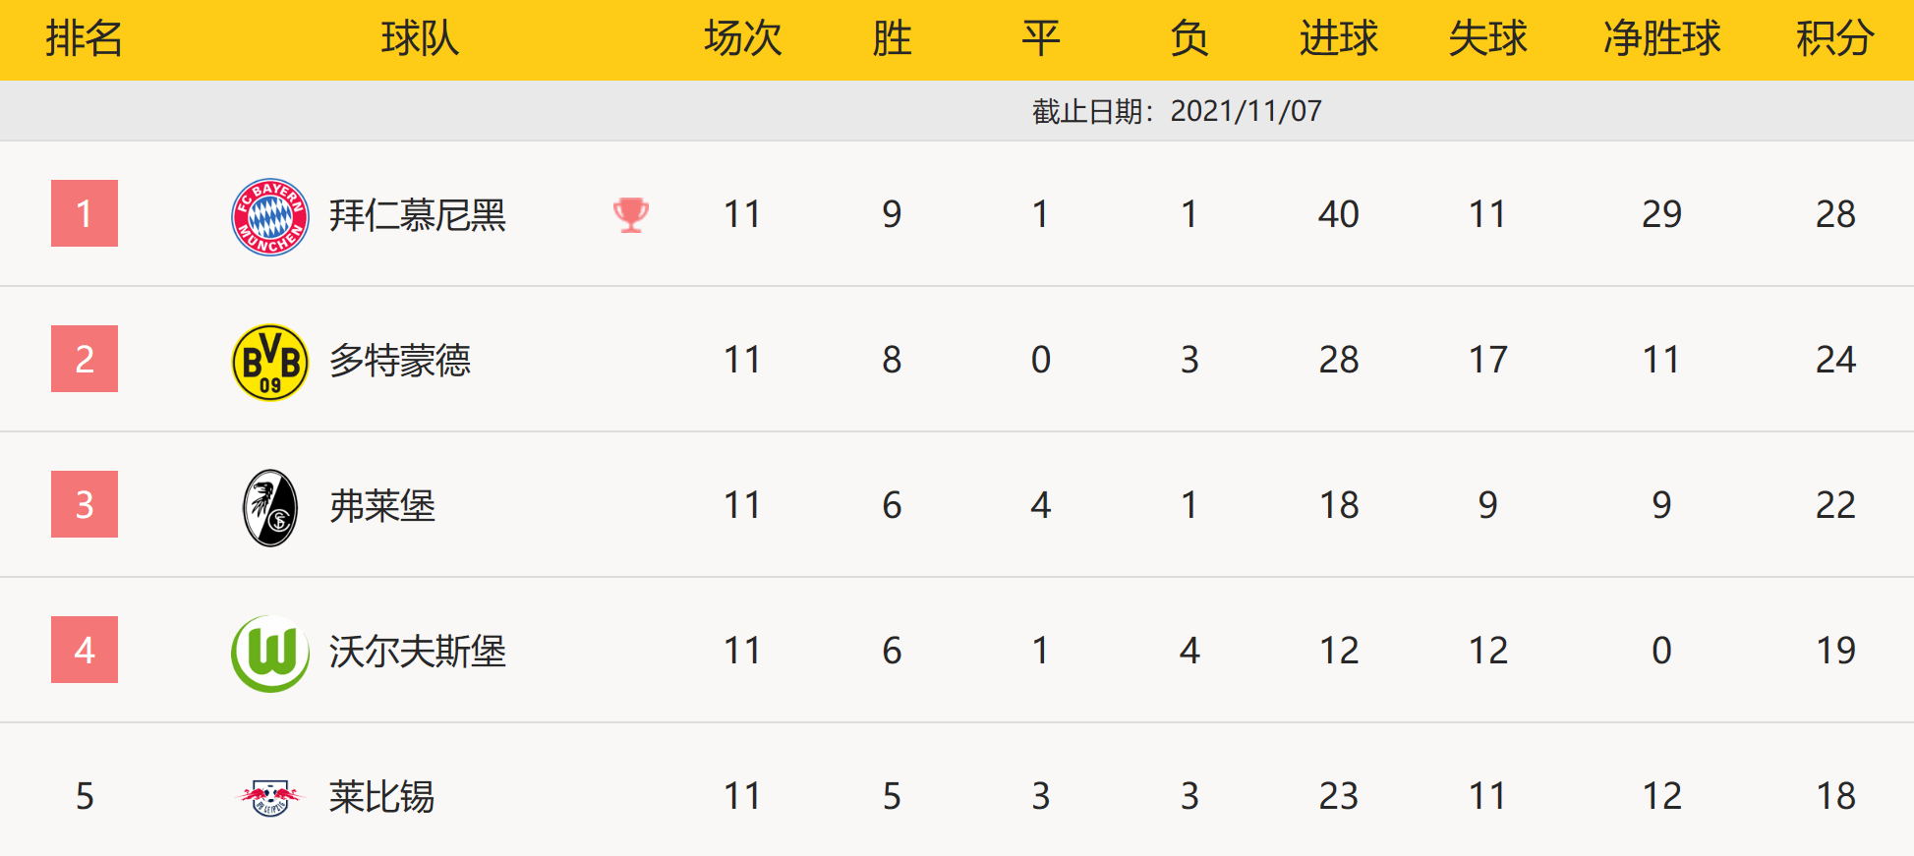Click the red rank 3 badge
Screen dimensions: 1914x856
click(x=85, y=504)
